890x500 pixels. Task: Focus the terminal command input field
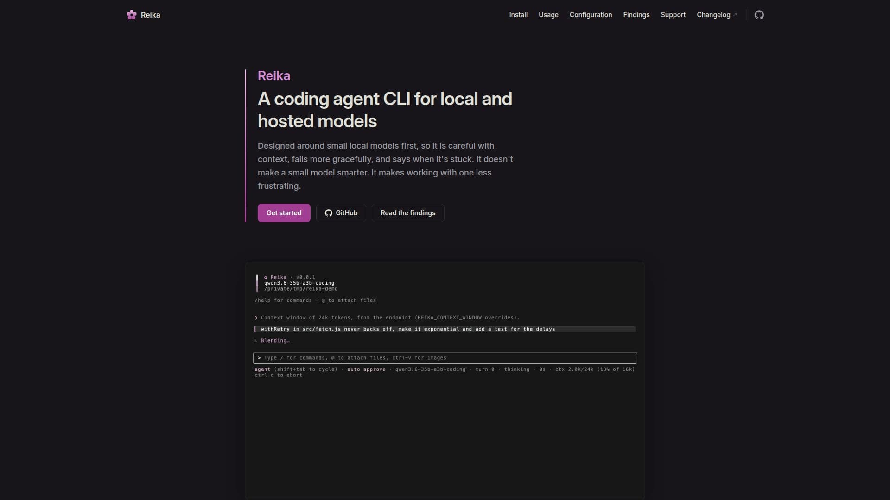[x=445, y=358]
